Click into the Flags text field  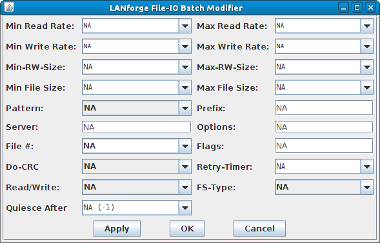coord(324,146)
